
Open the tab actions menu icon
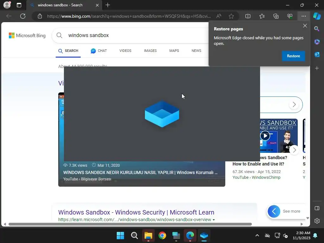[x=19, y=5]
